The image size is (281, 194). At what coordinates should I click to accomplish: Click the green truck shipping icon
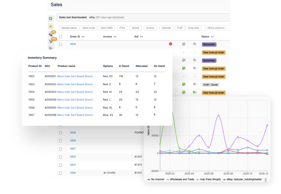pyautogui.click(x=195, y=92)
